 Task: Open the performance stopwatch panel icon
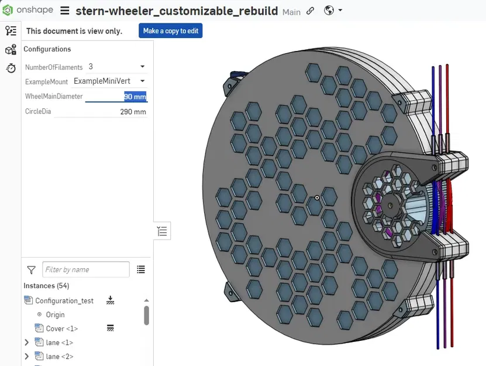[x=11, y=68]
